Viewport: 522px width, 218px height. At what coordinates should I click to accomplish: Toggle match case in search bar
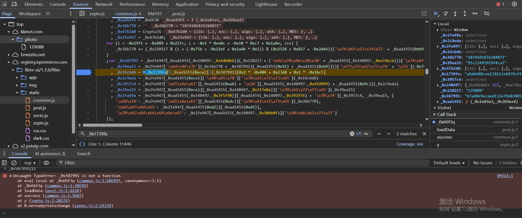(366, 134)
